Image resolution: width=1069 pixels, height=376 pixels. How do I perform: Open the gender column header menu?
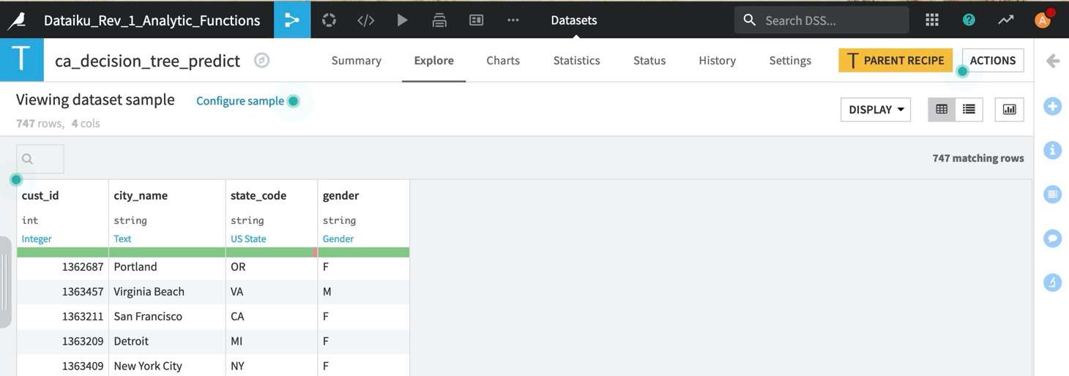pyautogui.click(x=340, y=195)
